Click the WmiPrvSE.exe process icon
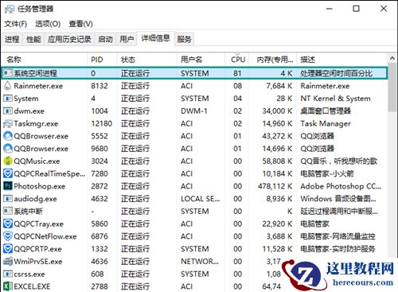This screenshot has width=398, height=292. 8,262
